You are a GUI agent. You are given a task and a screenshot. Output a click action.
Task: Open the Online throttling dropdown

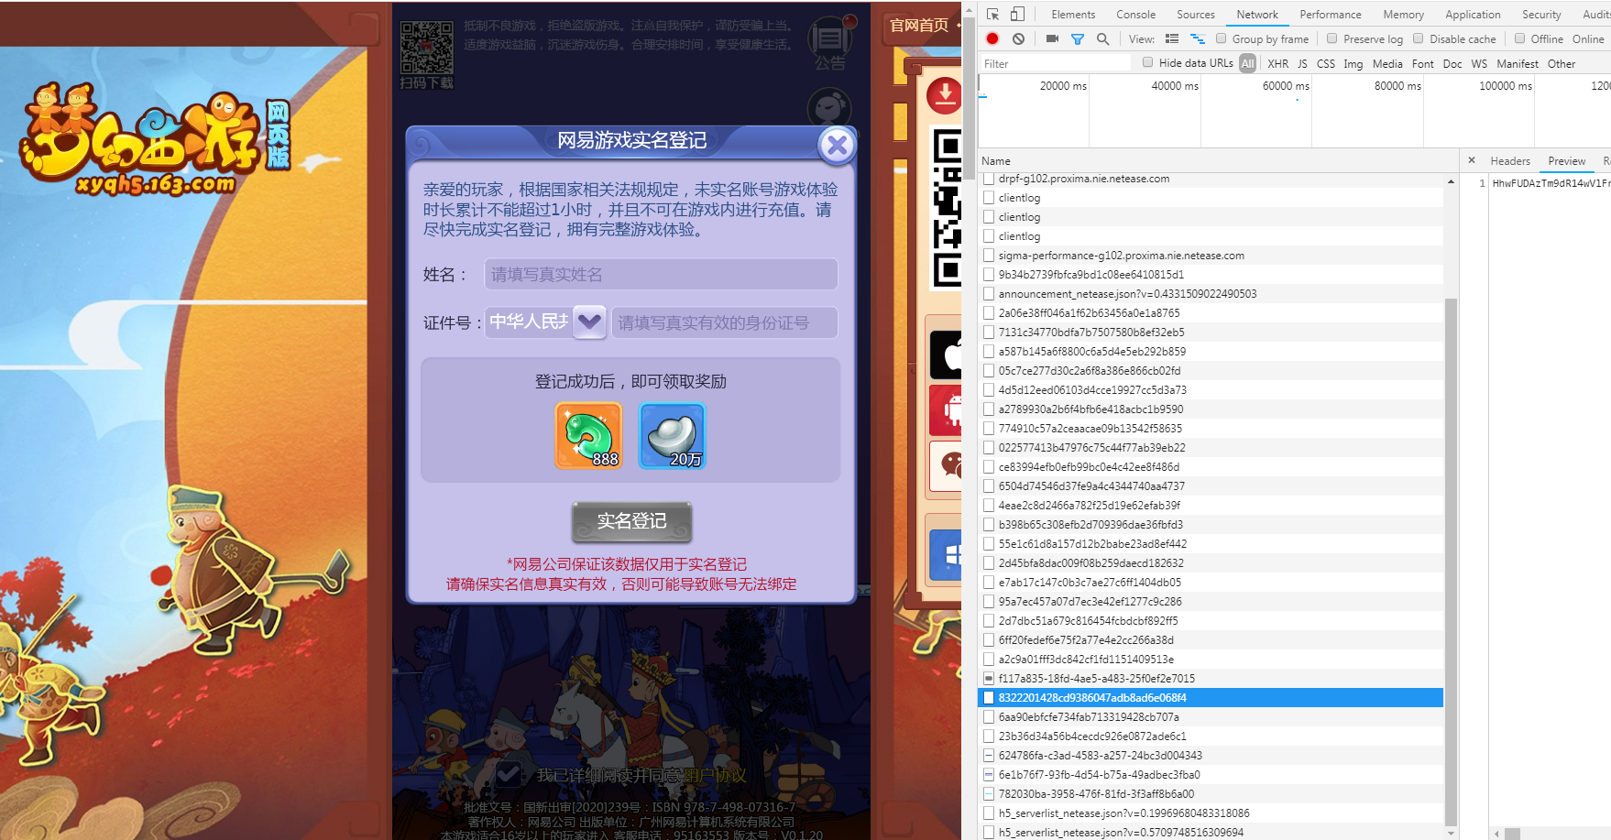[1589, 39]
